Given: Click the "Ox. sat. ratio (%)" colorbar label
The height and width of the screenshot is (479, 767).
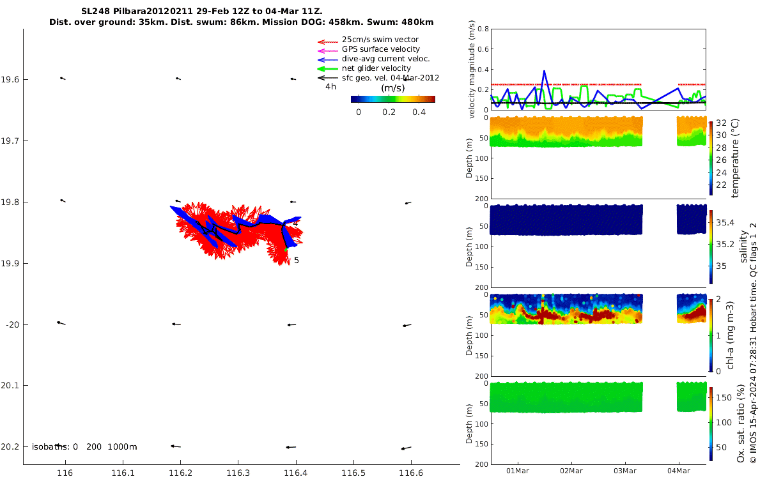Looking at the screenshot, I should 740,423.
